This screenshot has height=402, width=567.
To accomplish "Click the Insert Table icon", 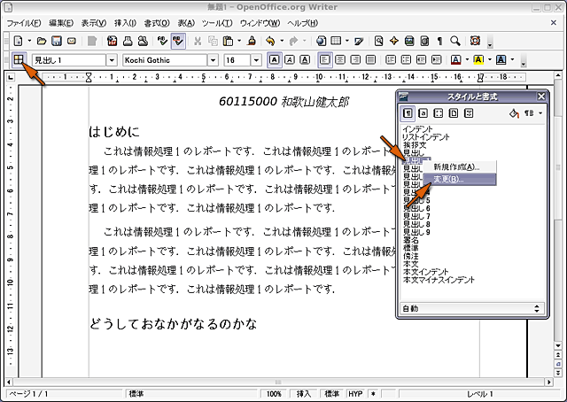I will coord(337,41).
